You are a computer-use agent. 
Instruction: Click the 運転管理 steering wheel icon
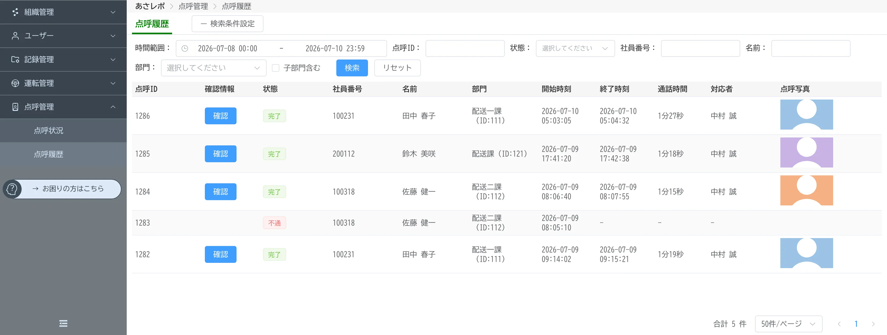pyautogui.click(x=15, y=83)
